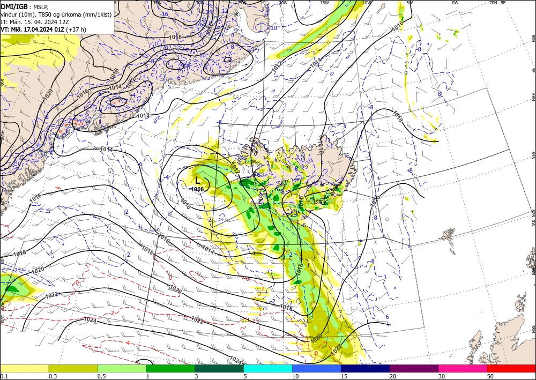Click the '20W' longitude label at top
The width and height of the screenshot is (536, 380).
[x=282, y=3]
